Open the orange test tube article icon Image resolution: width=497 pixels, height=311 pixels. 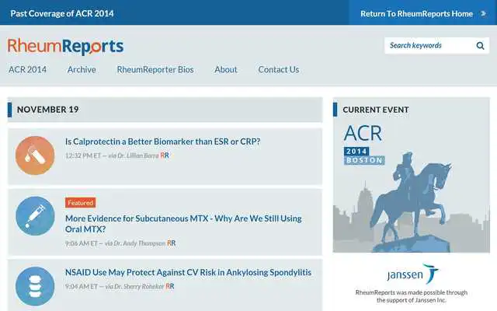tap(35, 155)
